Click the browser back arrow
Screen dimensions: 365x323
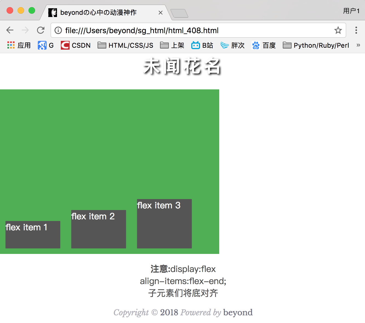[x=10, y=30]
